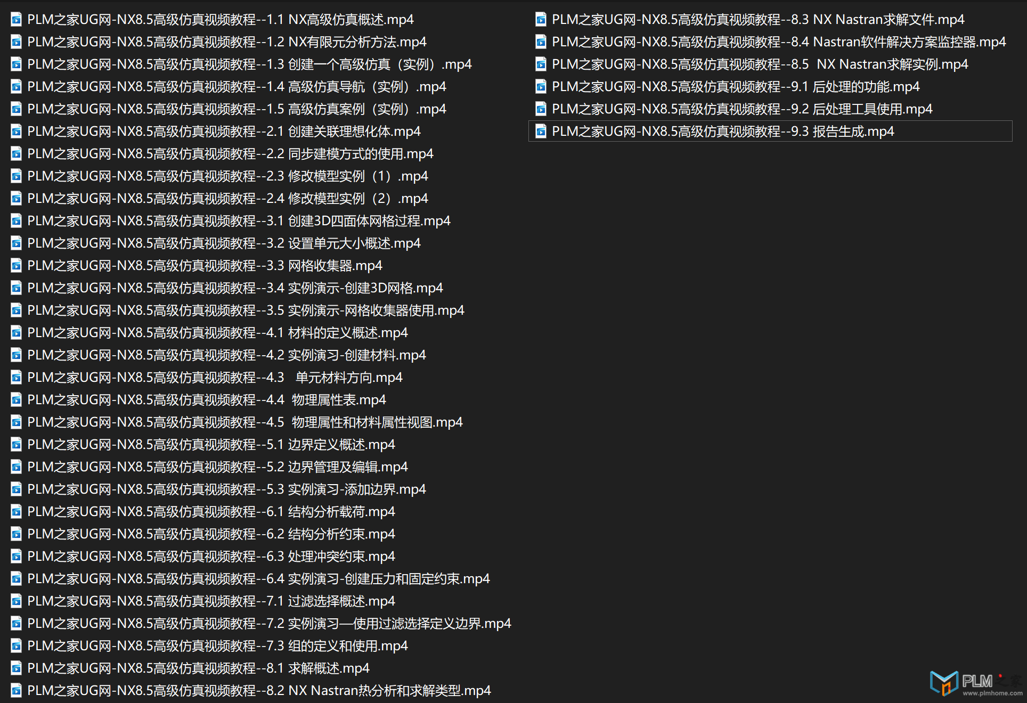Click the PLM之家 watermark logo
This screenshot has width=1027, height=703.
click(976, 683)
